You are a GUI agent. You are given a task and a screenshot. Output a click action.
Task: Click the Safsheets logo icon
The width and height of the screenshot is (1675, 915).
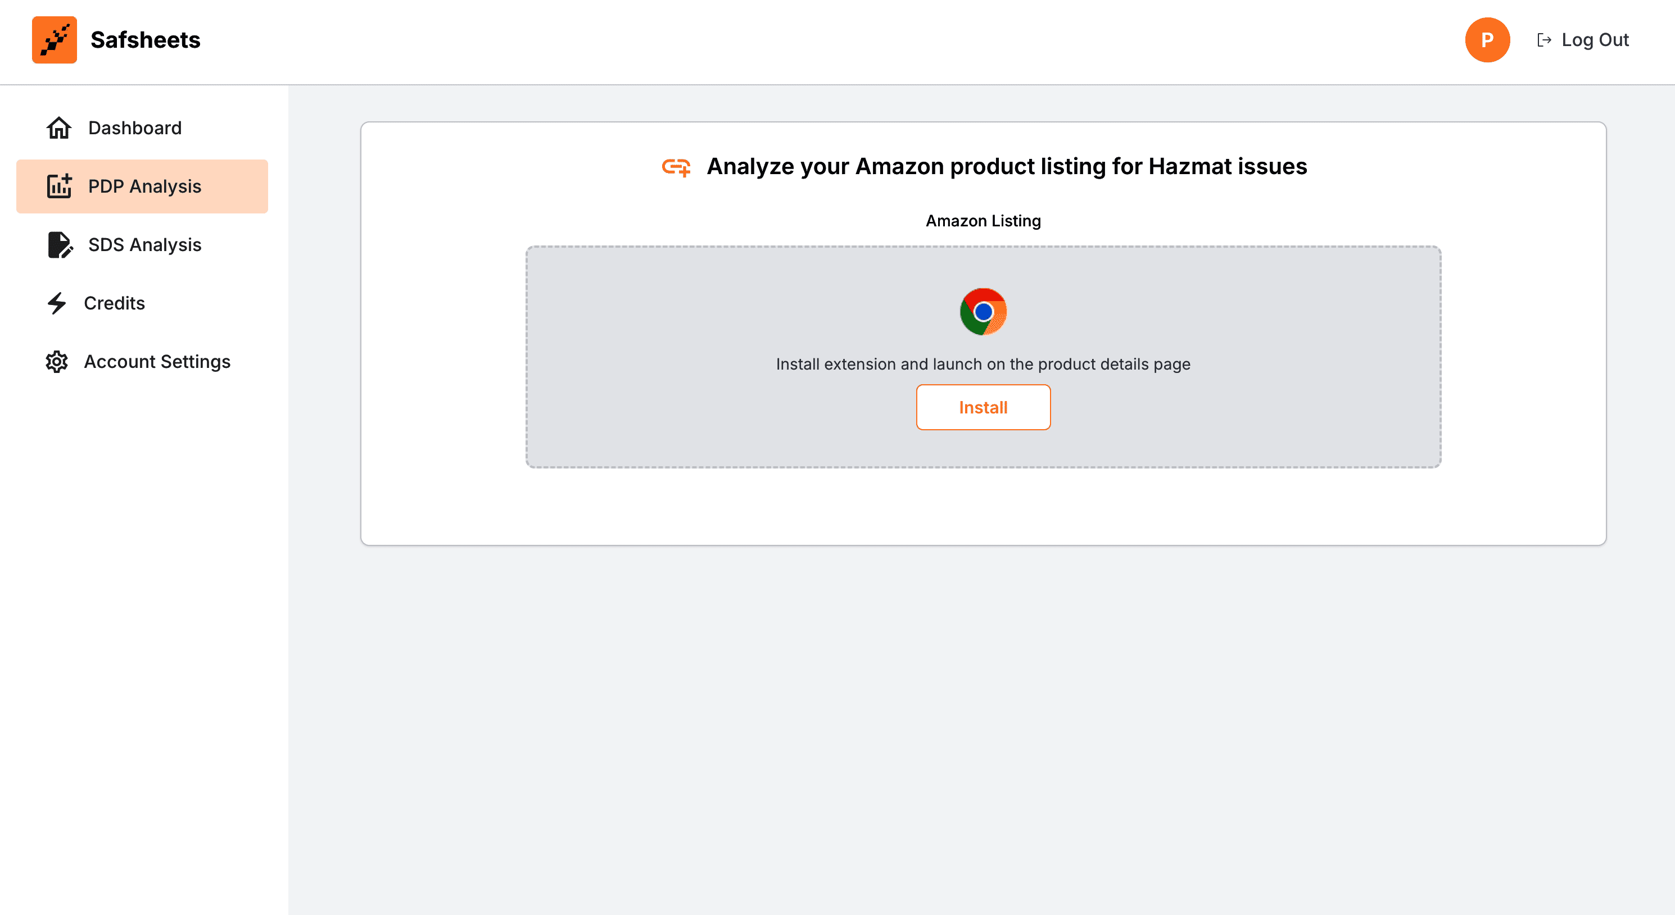[54, 40]
